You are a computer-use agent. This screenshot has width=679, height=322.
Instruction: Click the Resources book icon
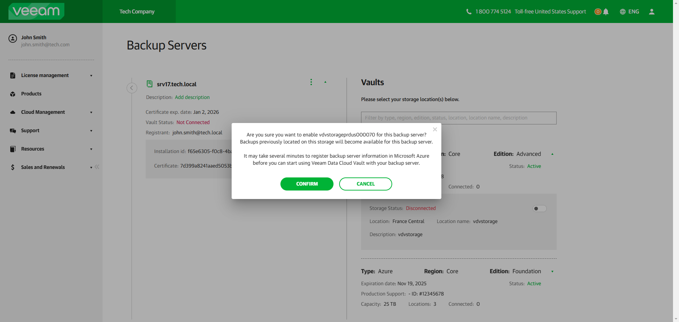click(13, 149)
